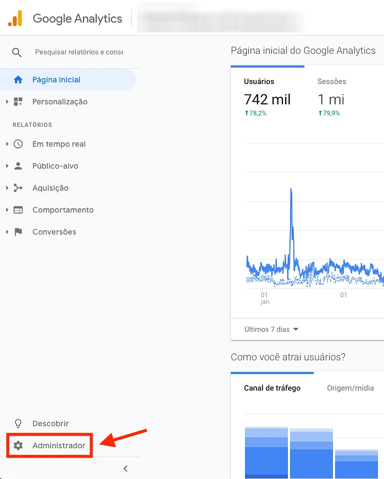This screenshot has height=479, width=384.
Task: Click the Conversões flag icon
Action: point(18,232)
